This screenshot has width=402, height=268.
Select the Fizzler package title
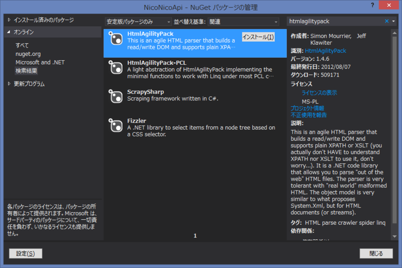click(137, 121)
